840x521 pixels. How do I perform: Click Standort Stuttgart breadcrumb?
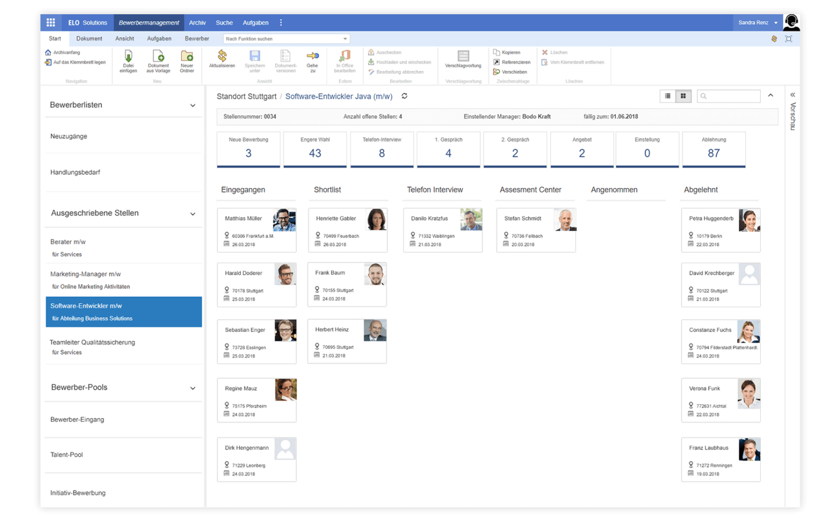point(246,96)
